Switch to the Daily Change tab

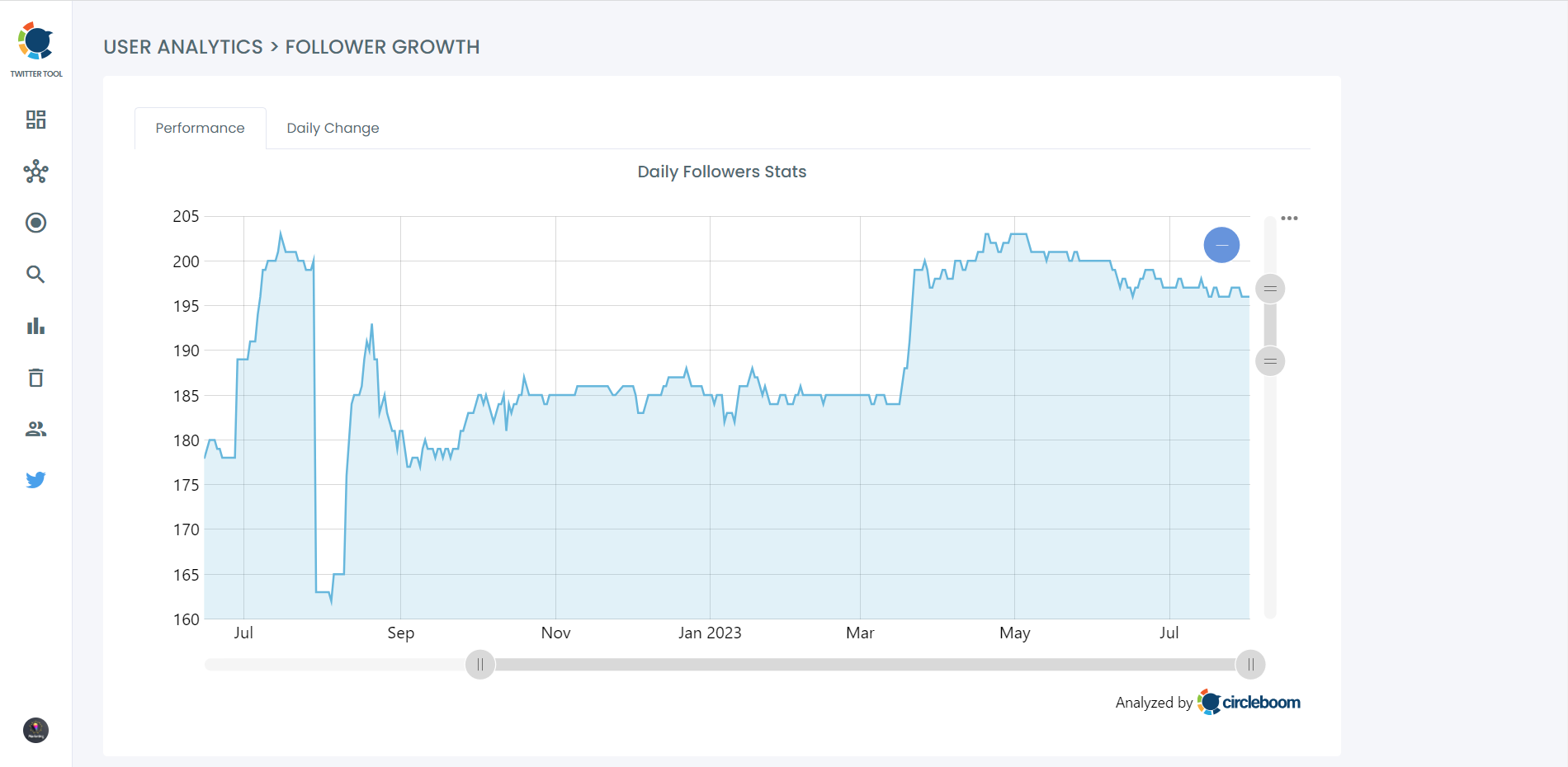[x=333, y=128]
